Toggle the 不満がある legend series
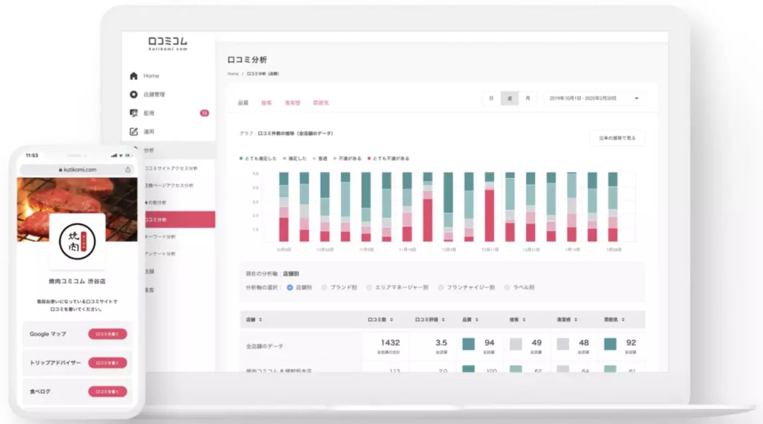The image size is (763, 424). [x=348, y=158]
